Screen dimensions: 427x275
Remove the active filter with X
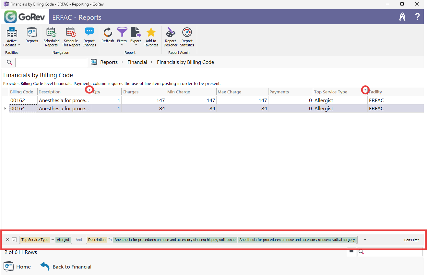7,240
